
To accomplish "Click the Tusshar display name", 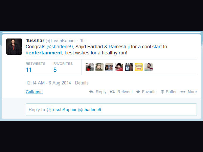I will [x=35, y=41].
